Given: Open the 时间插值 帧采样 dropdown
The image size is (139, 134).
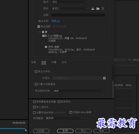Looking at the screenshot, I should 64,118.
